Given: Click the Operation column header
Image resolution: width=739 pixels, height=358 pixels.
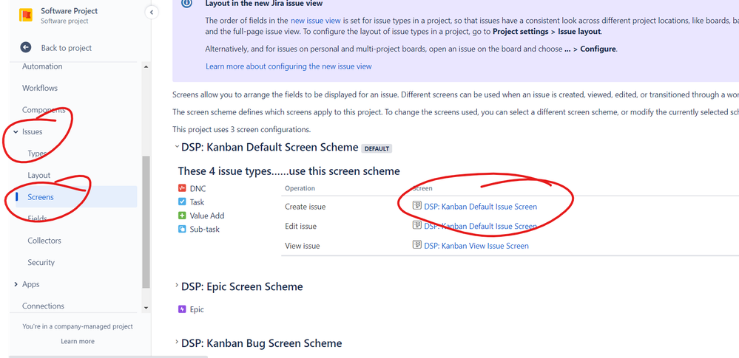Looking at the screenshot, I should pos(300,188).
